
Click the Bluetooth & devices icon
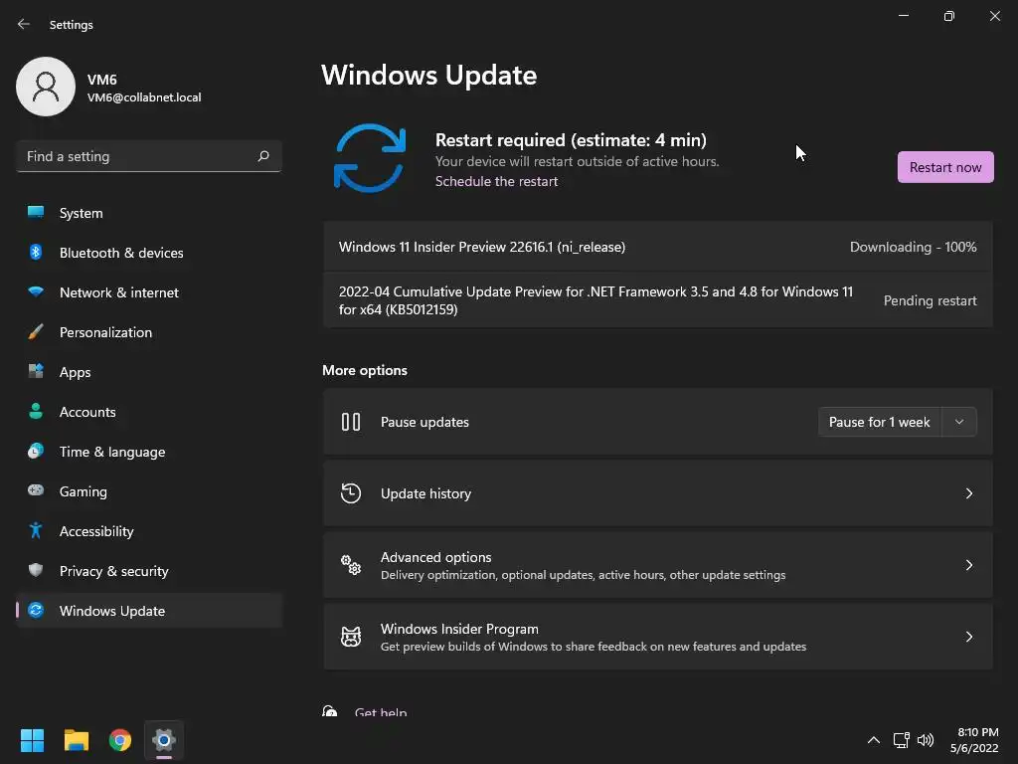pos(36,253)
